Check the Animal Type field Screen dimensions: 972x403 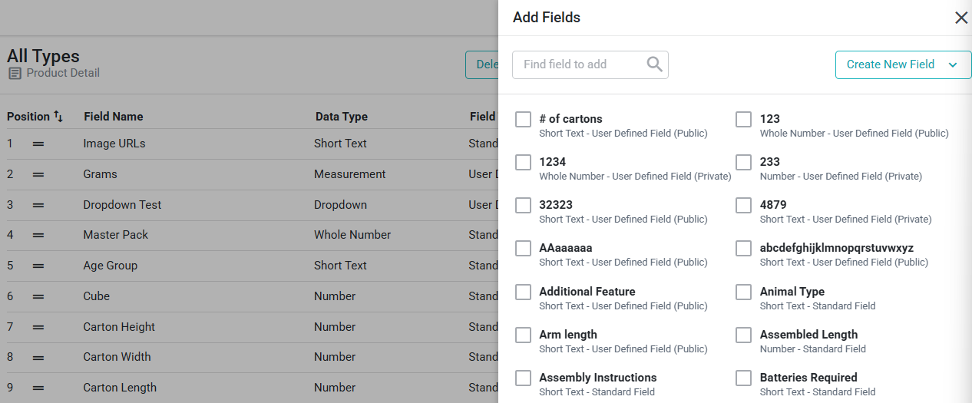[x=743, y=292]
